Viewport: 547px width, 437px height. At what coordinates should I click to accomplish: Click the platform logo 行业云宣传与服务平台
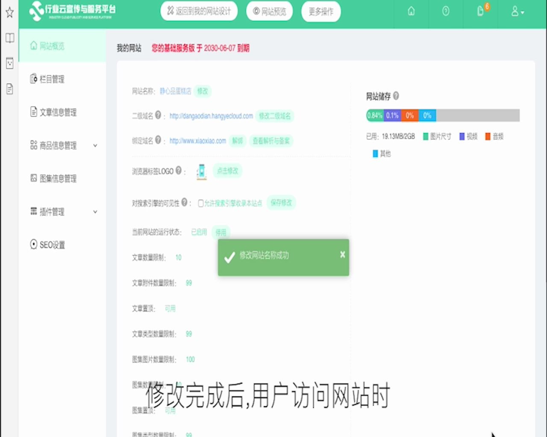[73, 11]
